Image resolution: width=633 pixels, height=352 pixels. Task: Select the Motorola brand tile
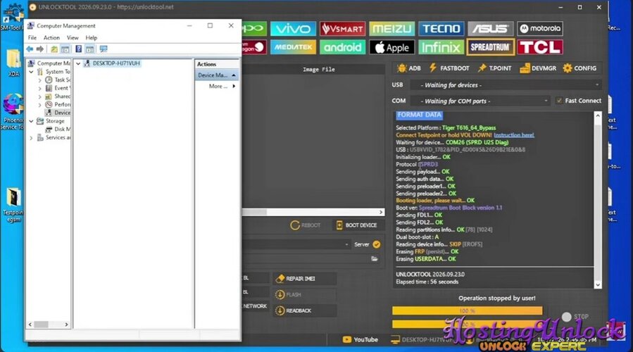[540, 29]
